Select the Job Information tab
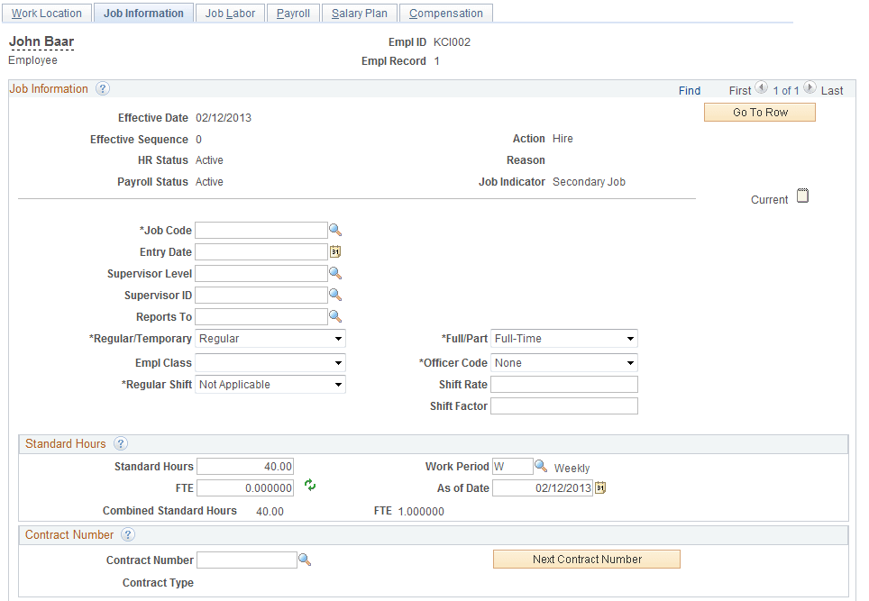 pyautogui.click(x=143, y=14)
